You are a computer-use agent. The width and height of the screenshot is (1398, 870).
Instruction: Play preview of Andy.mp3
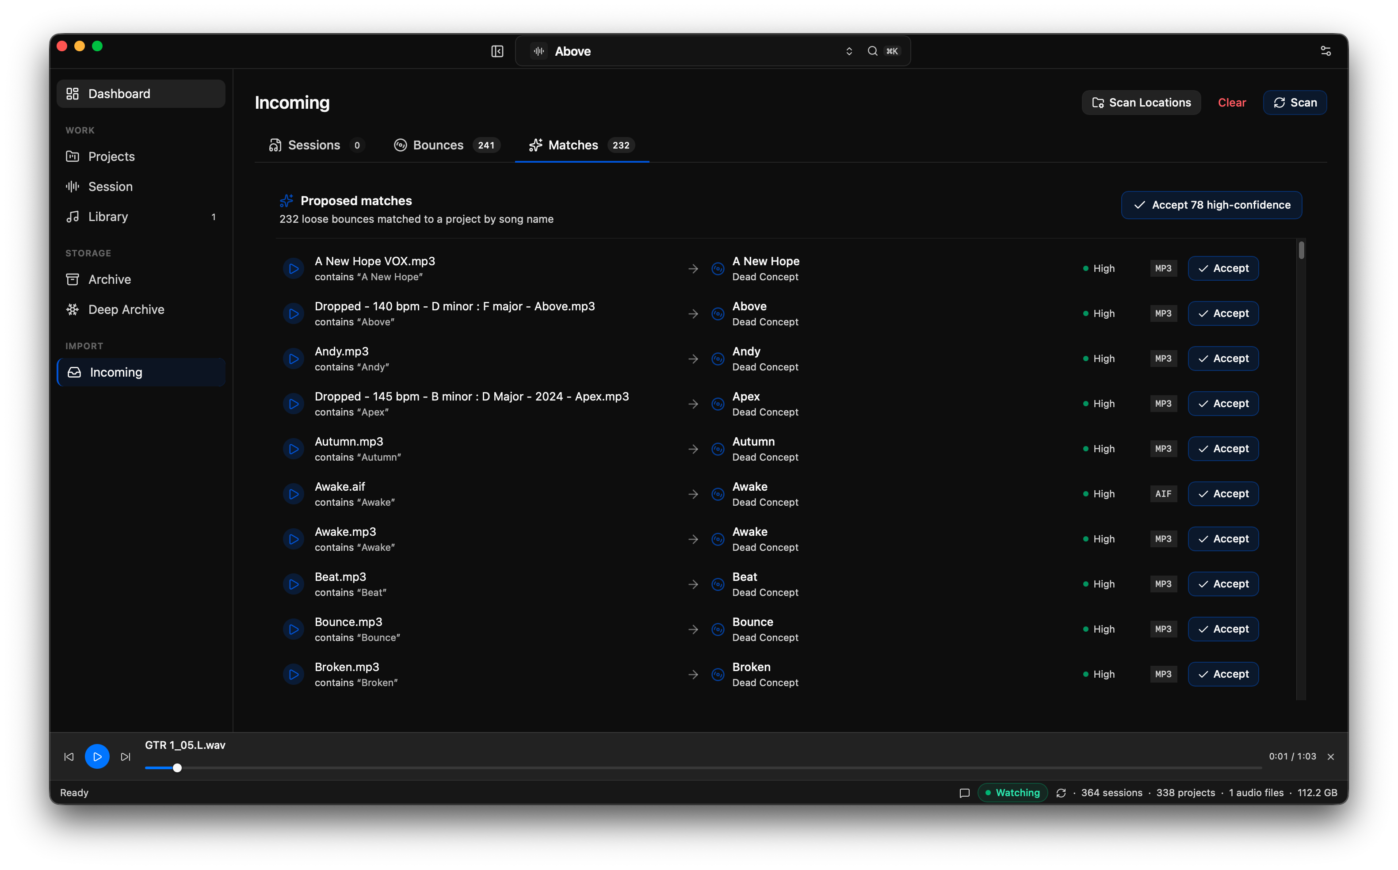(x=294, y=359)
